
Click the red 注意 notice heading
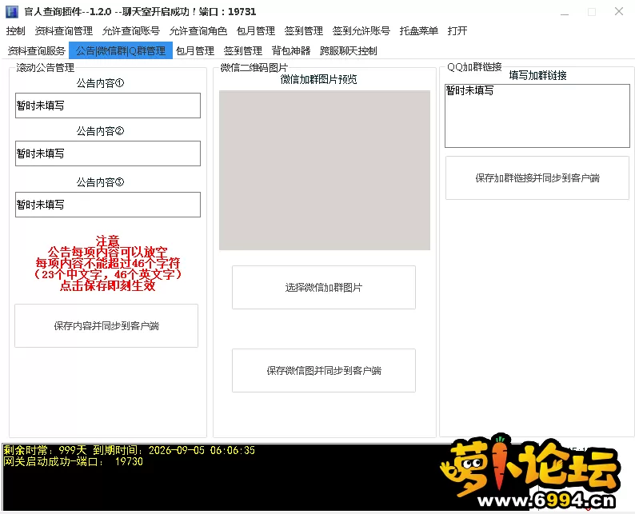108,241
